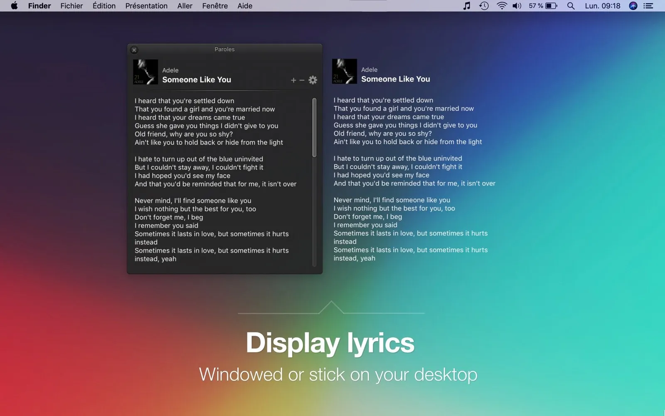Click 'Old friend, why are you so shy?' in window
Image resolution: width=665 pixels, height=416 pixels.
184,134
